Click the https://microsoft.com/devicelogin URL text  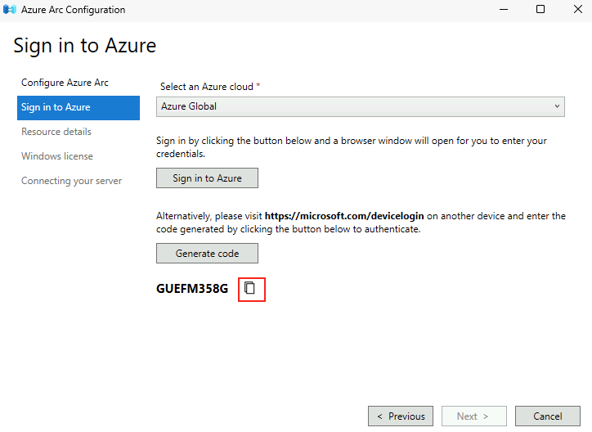point(344,216)
